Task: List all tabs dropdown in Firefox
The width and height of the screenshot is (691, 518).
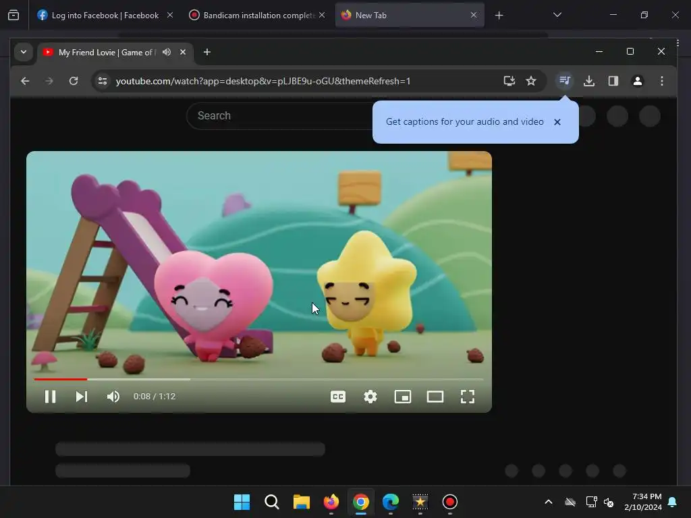Action: point(557,15)
